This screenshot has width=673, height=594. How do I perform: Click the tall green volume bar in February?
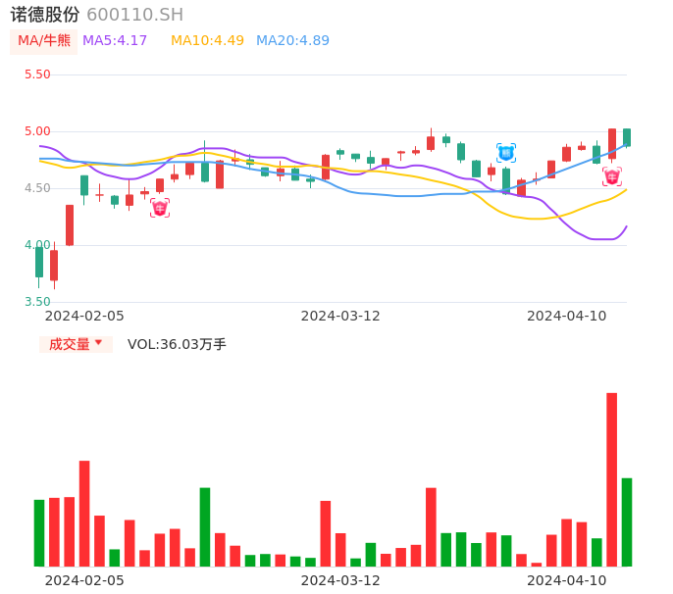(x=205, y=526)
